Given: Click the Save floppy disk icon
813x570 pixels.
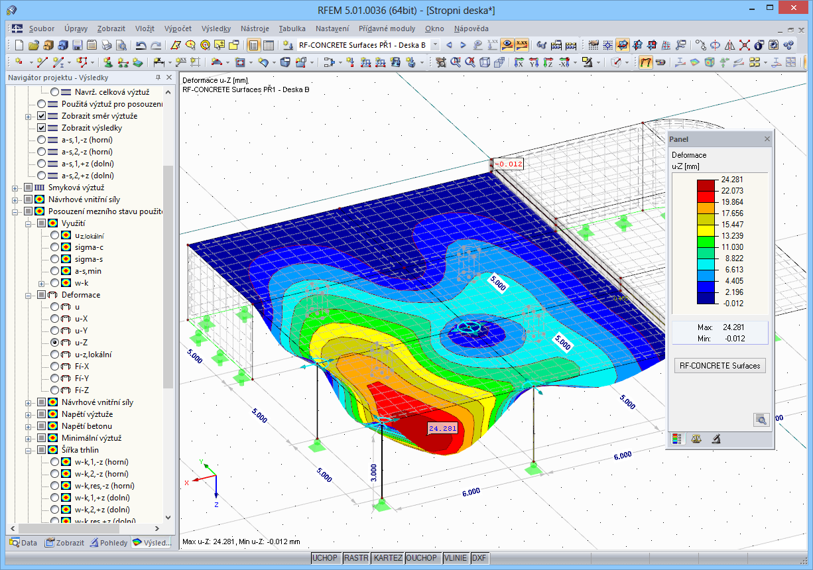Looking at the screenshot, I should click(78, 45).
